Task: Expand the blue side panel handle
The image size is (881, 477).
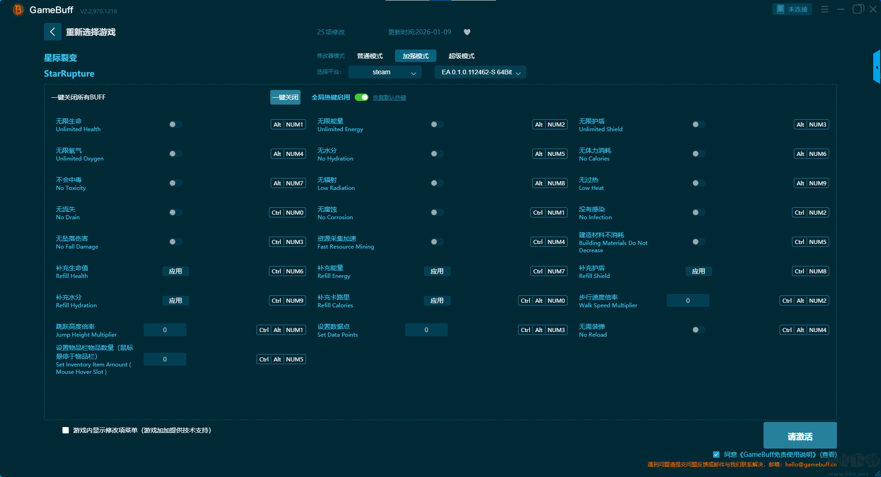Action: tap(876, 67)
